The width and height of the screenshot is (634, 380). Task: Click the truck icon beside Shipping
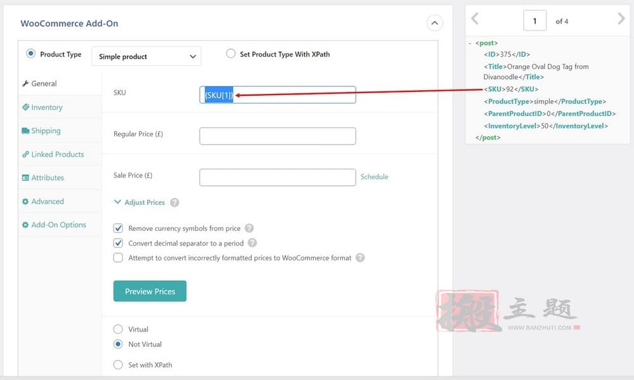pyautogui.click(x=25, y=131)
